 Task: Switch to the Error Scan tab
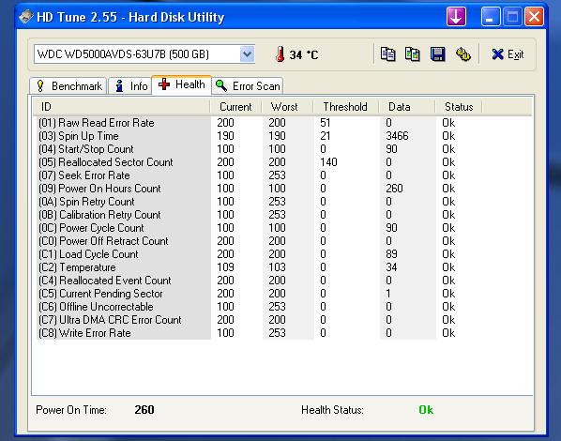248,86
